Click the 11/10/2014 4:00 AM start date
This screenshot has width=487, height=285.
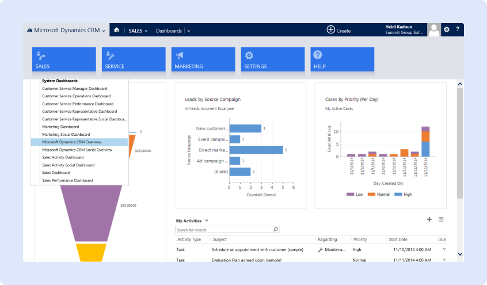pos(412,249)
